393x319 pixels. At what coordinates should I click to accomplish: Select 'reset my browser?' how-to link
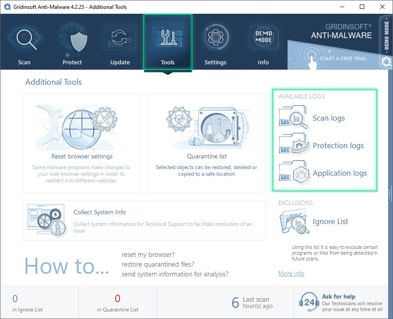148,255
